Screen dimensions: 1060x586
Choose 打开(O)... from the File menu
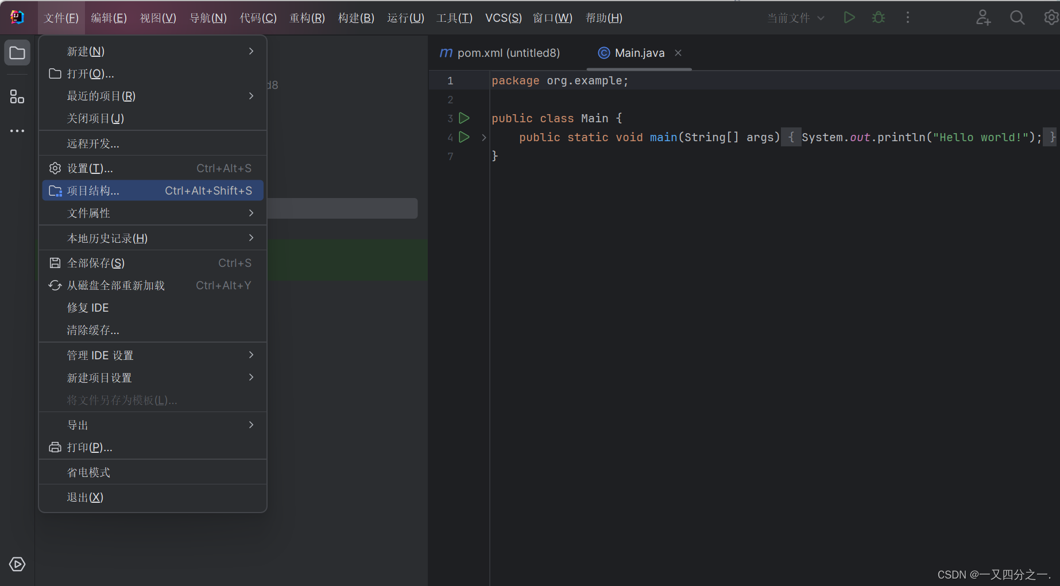(x=153, y=73)
